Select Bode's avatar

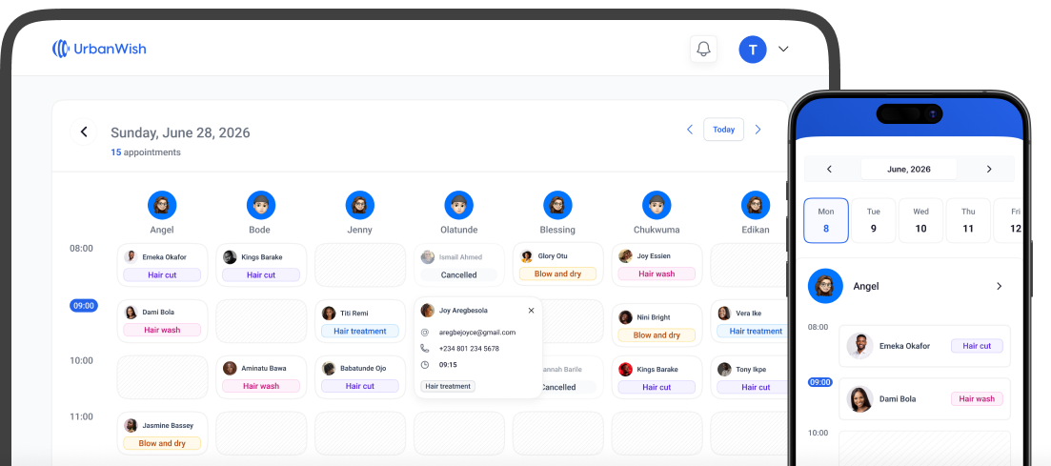pos(261,205)
